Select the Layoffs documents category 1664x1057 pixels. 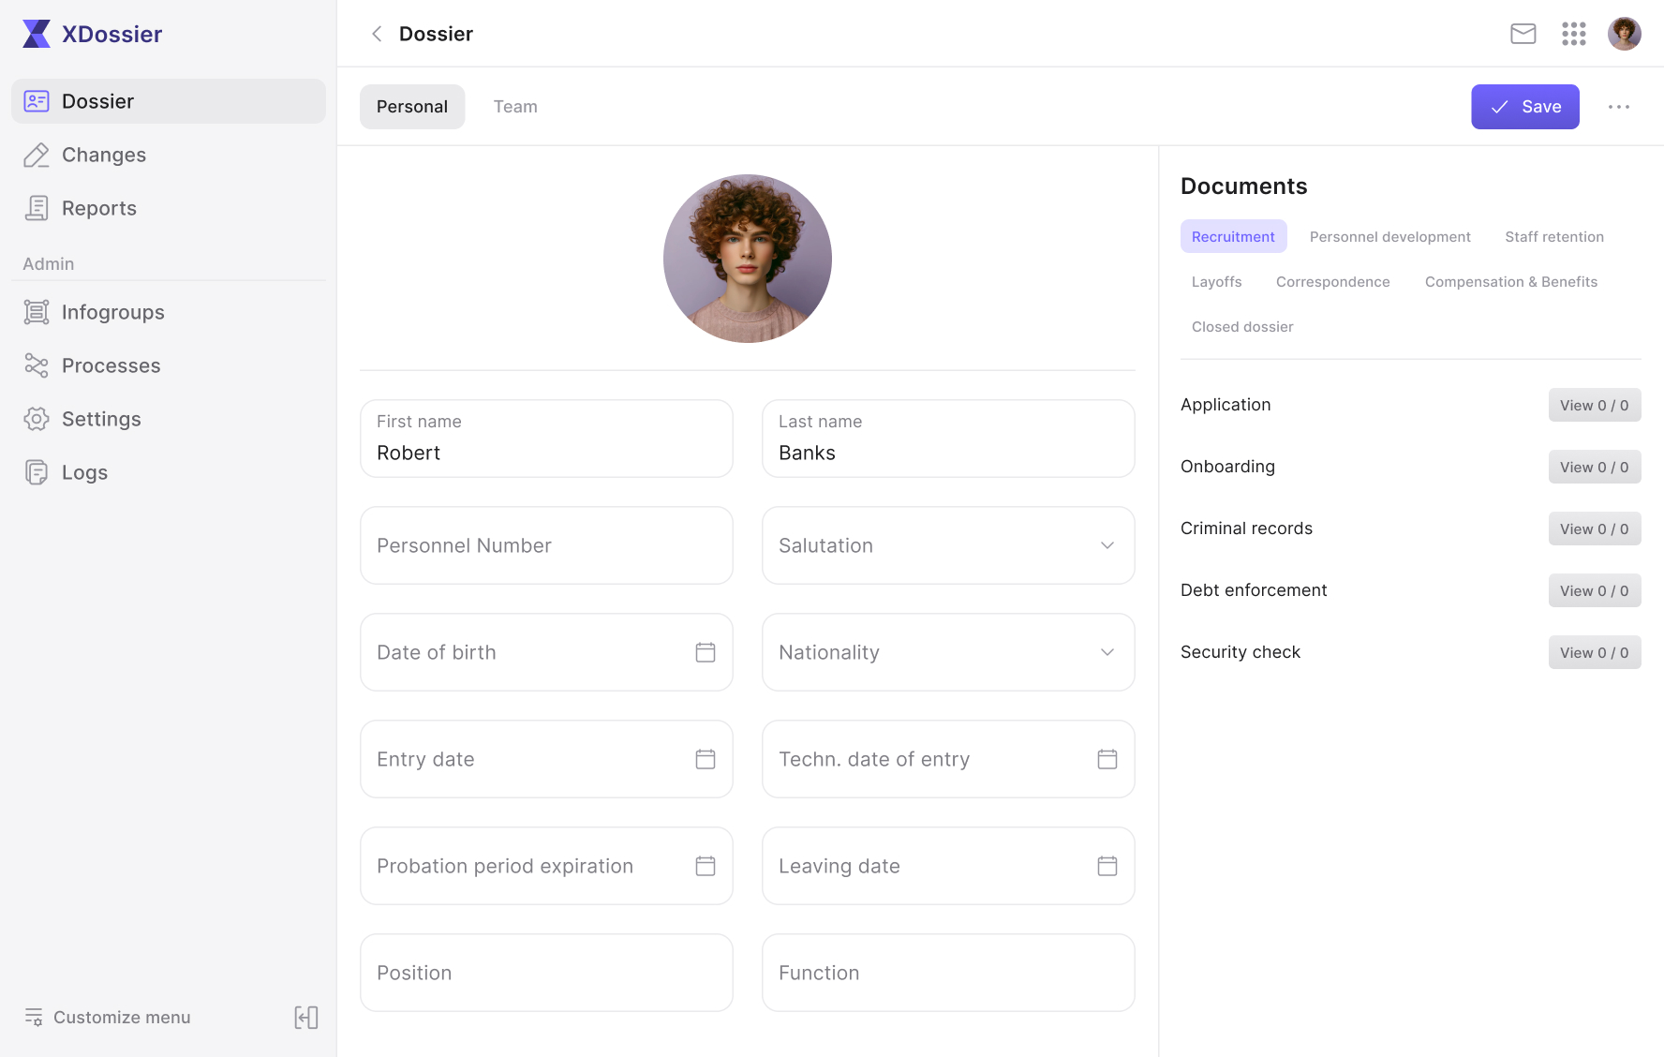pos(1216,282)
